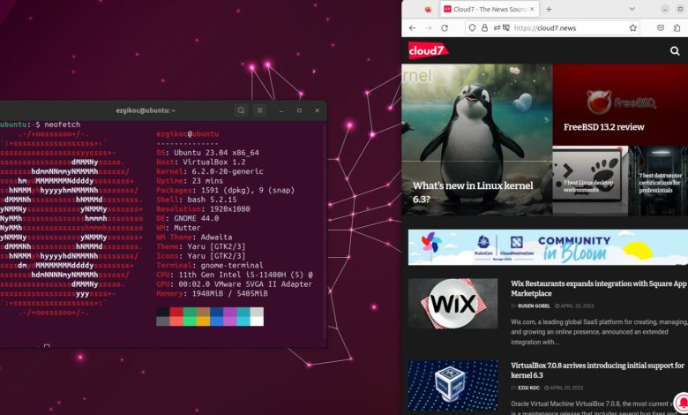Click the red notification bell on the webpage

682,402
